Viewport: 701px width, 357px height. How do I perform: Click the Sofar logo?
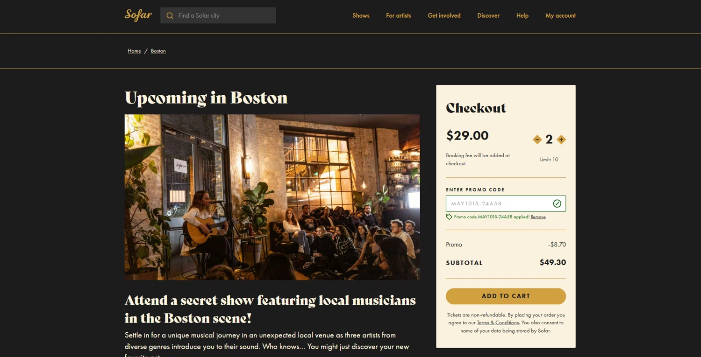pyautogui.click(x=138, y=15)
